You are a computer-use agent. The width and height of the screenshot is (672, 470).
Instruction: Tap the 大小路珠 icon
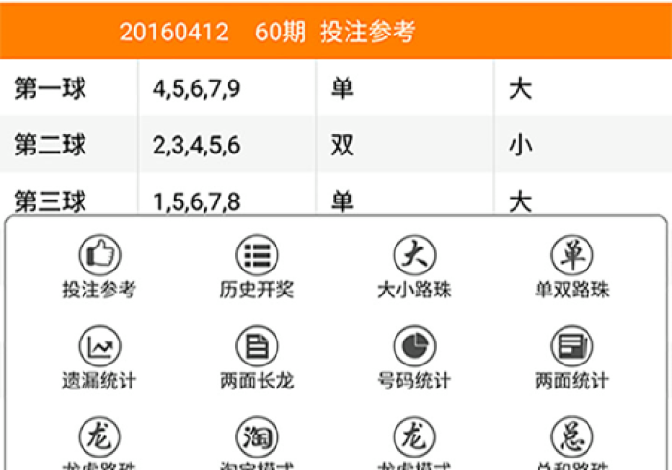pos(414,255)
